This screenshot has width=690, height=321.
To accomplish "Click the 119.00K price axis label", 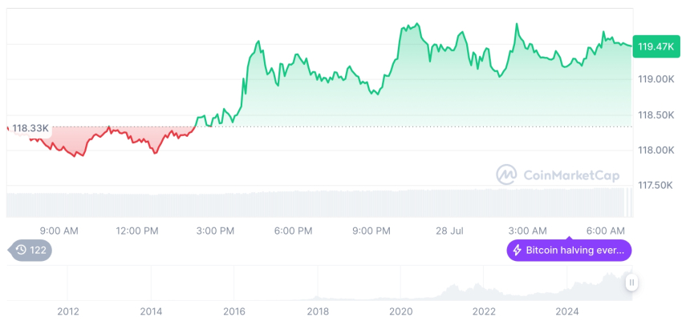I will point(655,79).
